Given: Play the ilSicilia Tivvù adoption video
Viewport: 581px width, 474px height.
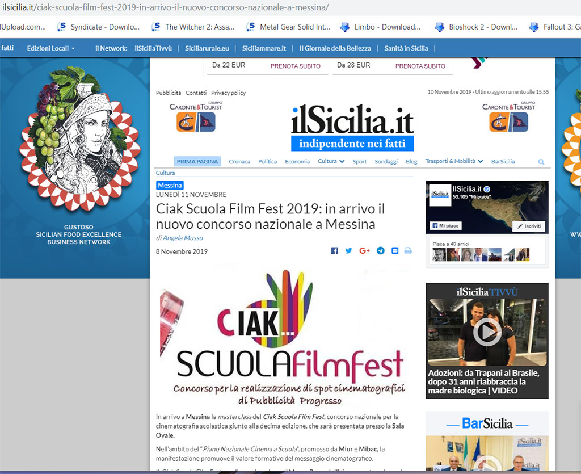Looking at the screenshot, I should point(487,332).
